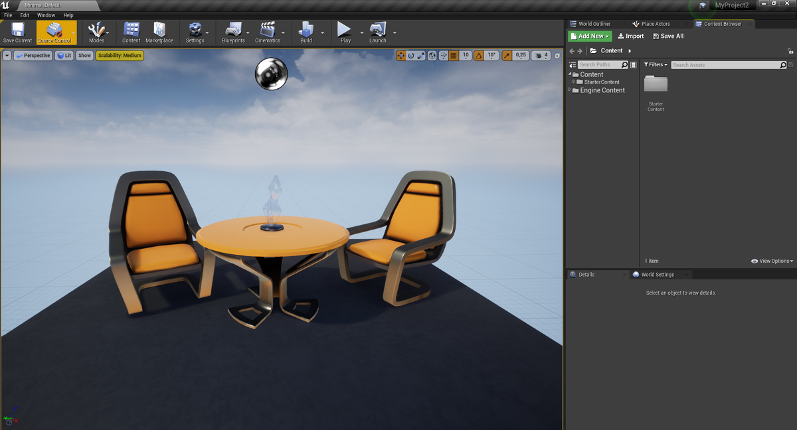Open the Build options dropdown arrow
Viewport: 797px width, 430px height.
click(323, 33)
